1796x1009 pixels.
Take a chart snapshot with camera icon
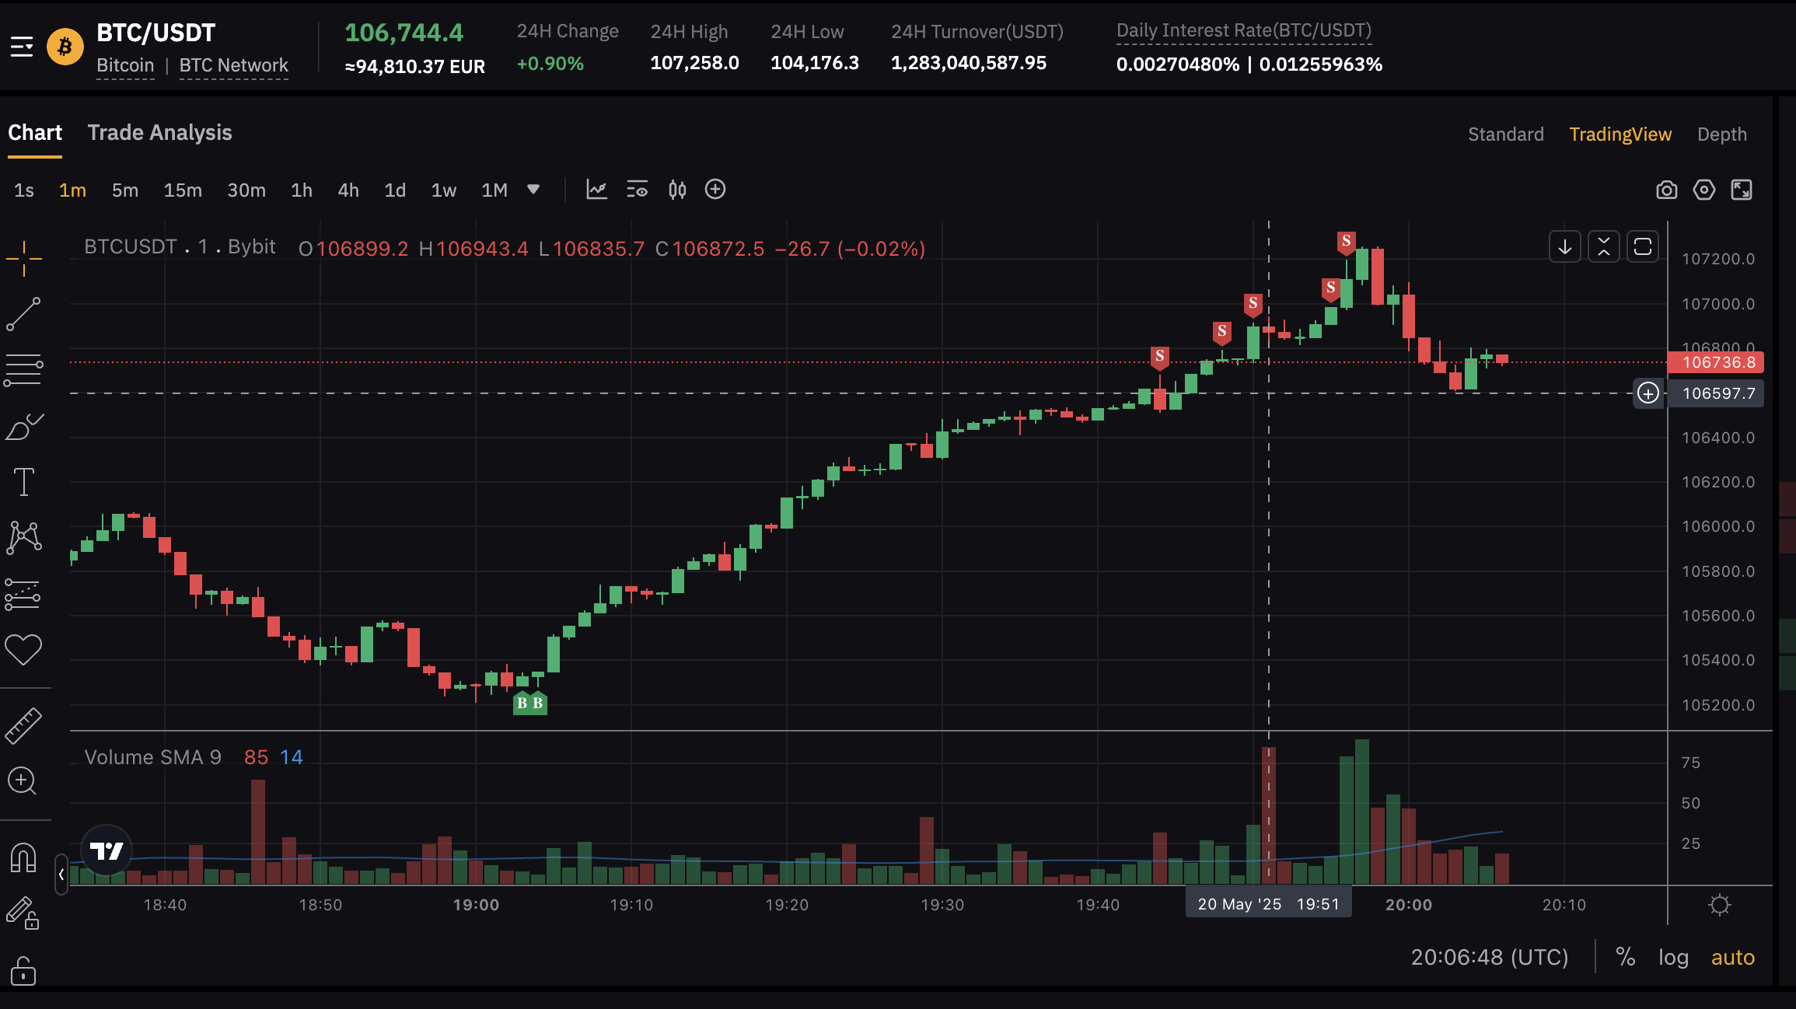tap(1666, 190)
